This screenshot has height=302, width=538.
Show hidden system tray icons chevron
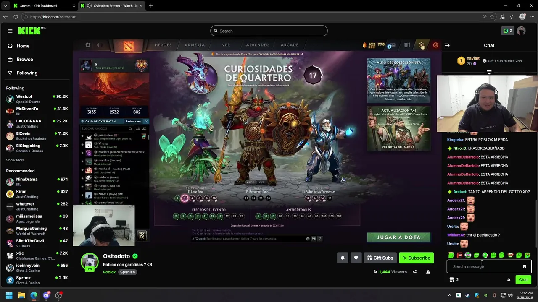(449, 295)
